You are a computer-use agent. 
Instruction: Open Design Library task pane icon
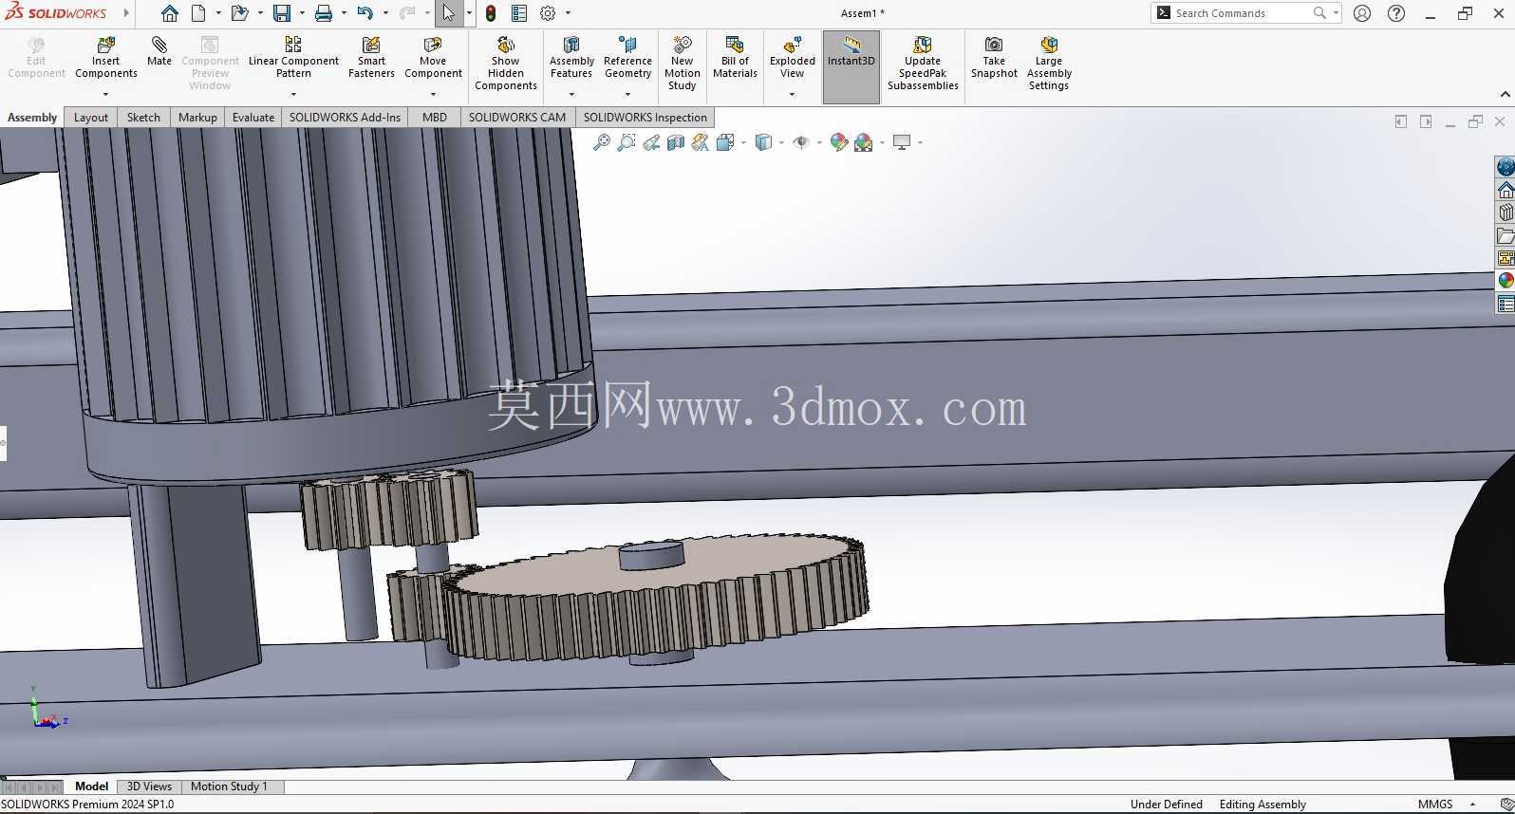[x=1506, y=213]
